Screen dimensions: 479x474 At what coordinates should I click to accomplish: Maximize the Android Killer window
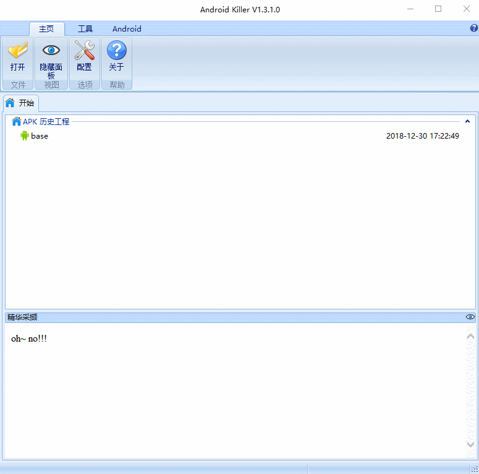pyautogui.click(x=438, y=9)
